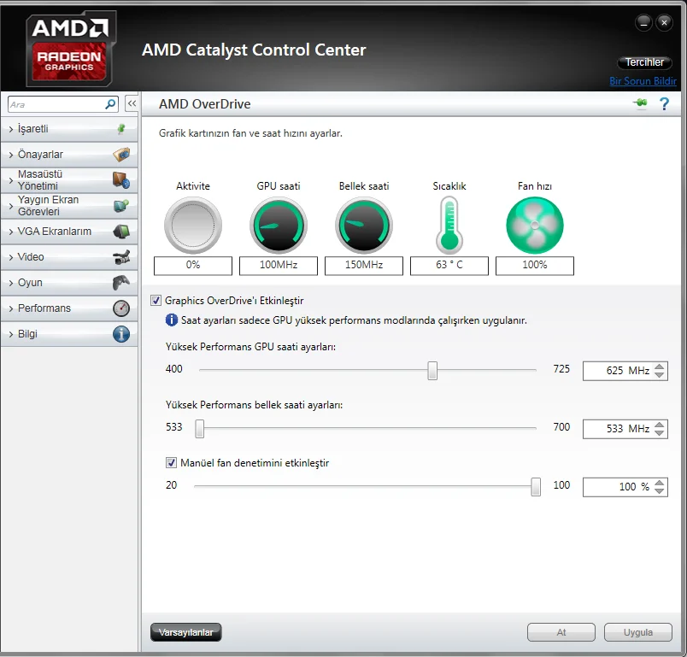Click the At discard button
Viewport: 687px width, 657px height.
[561, 632]
